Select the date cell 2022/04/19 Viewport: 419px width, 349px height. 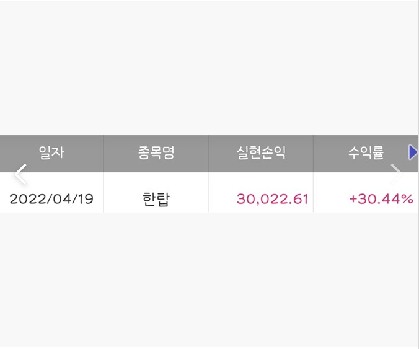pyautogui.click(x=51, y=199)
